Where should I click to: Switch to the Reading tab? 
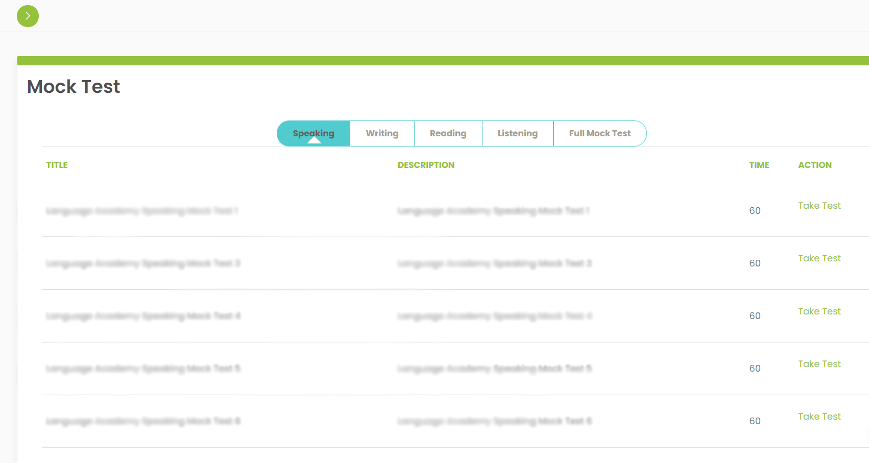(448, 133)
